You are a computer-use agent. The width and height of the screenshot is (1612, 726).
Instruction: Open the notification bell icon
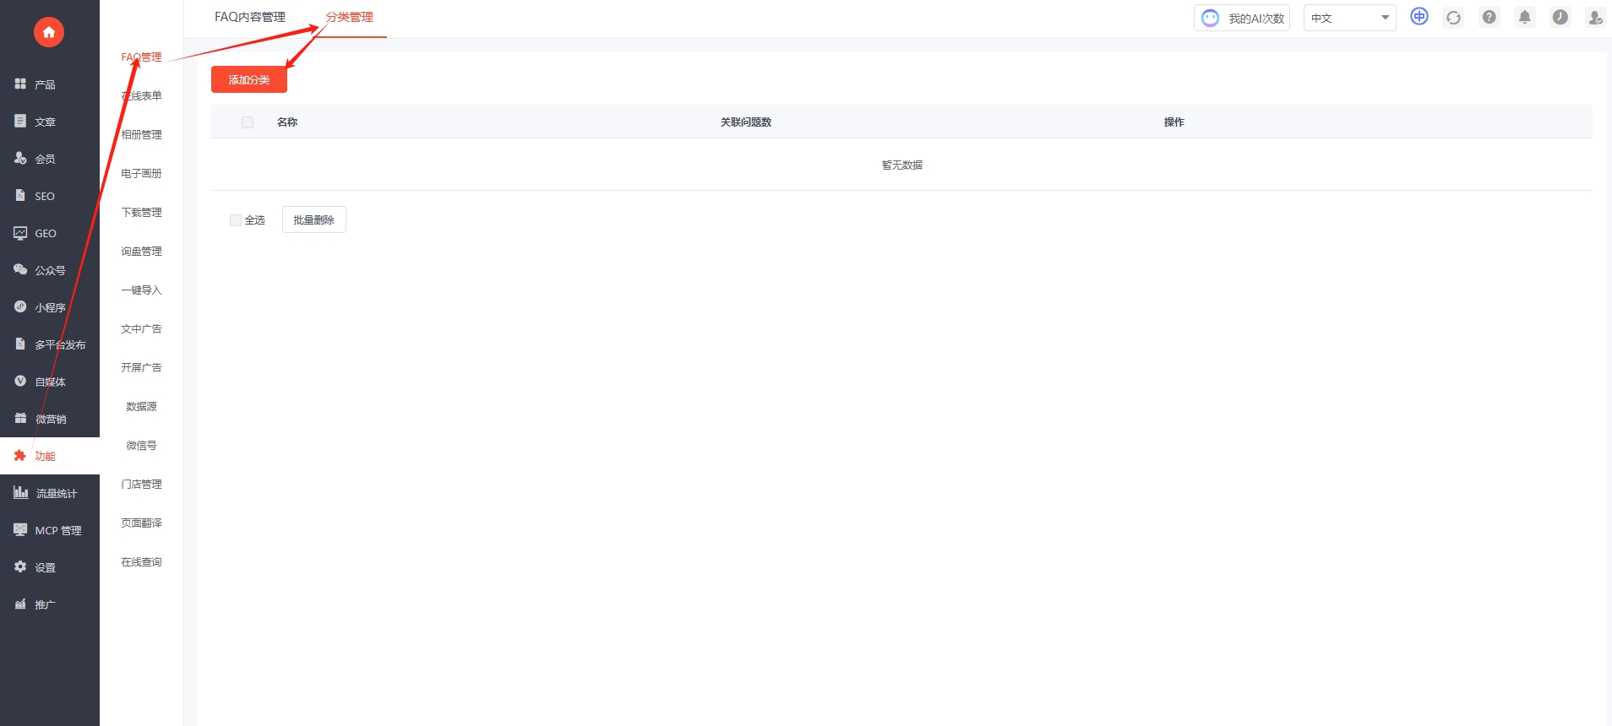[1525, 18]
